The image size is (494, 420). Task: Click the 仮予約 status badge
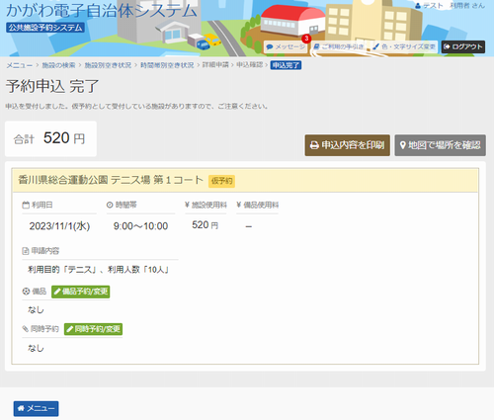221,181
